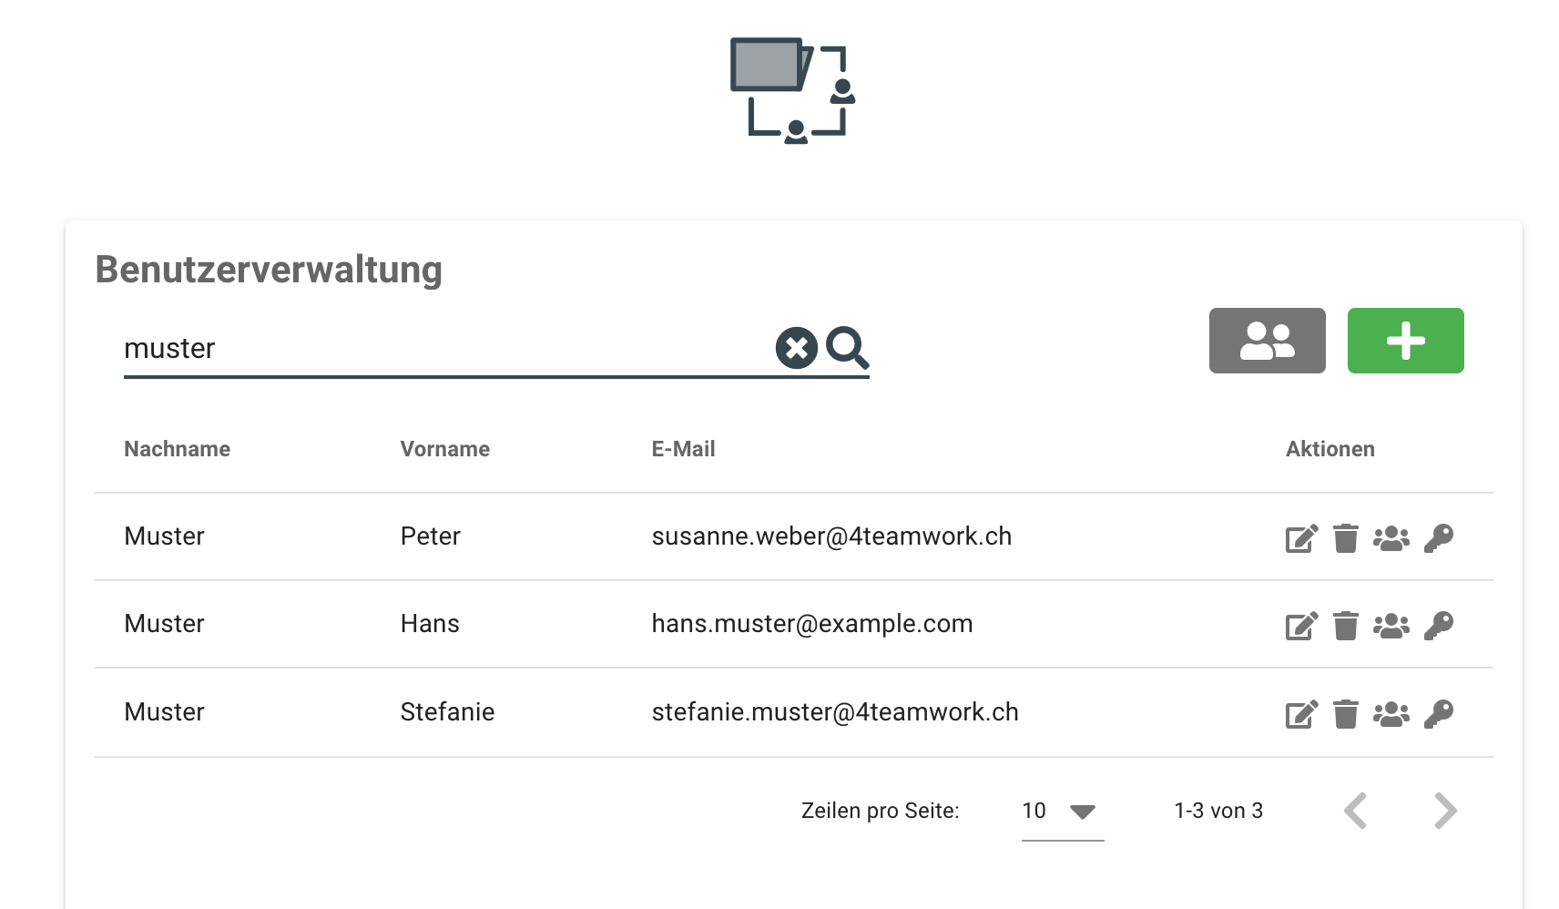Viewport: 1559px width, 909px height.
Task: Open groups icon for Hans Muster
Action: click(1391, 626)
